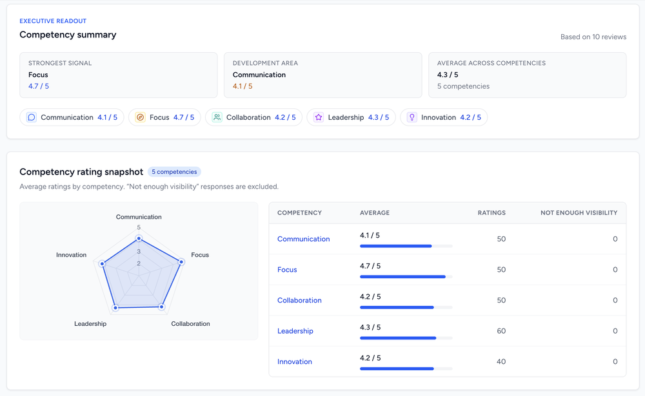
Task: Click the Focus target icon chip
Action: pos(140,117)
